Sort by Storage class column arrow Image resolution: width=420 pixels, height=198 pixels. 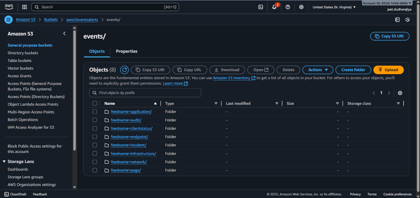[398, 103]
